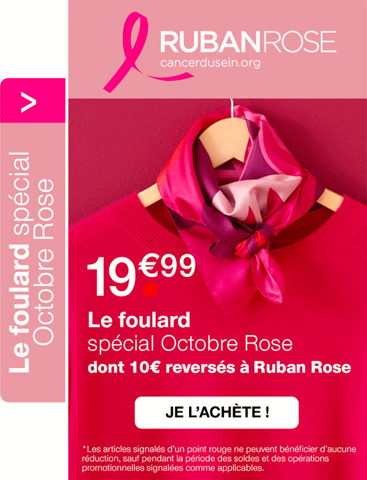The image size is (367, 480).
Task: Click the right end of wooden hanger
Action: (x=330, y=199)
